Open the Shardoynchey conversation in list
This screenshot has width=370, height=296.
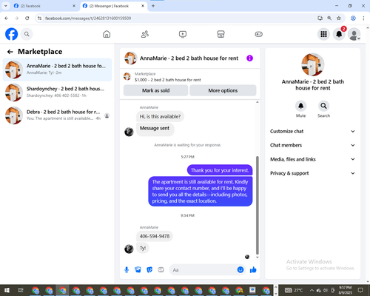[x=57, y=92]
